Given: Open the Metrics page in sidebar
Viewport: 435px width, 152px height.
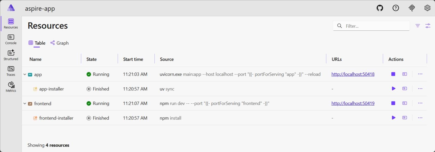Looking at the screenshot, I should [x=11, y=87].
